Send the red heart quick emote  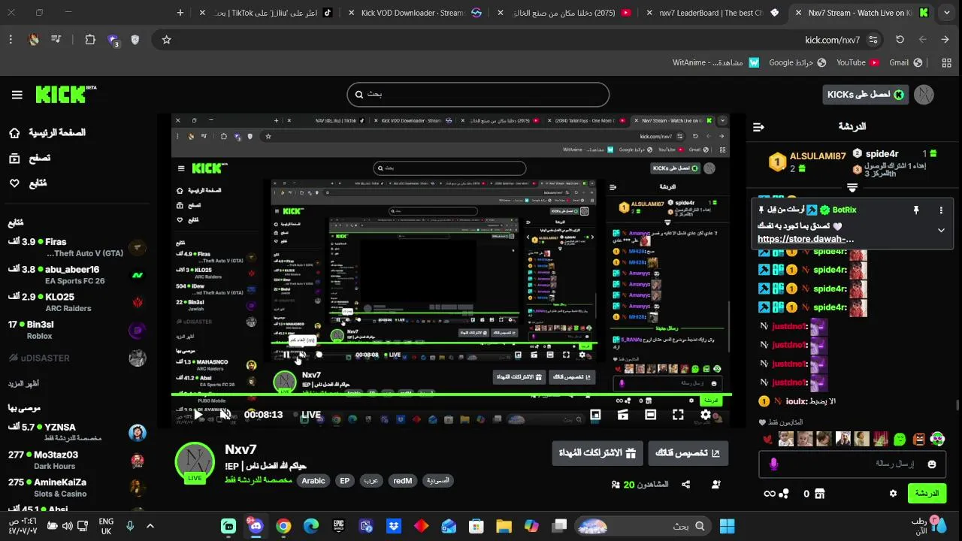point(767,440)
